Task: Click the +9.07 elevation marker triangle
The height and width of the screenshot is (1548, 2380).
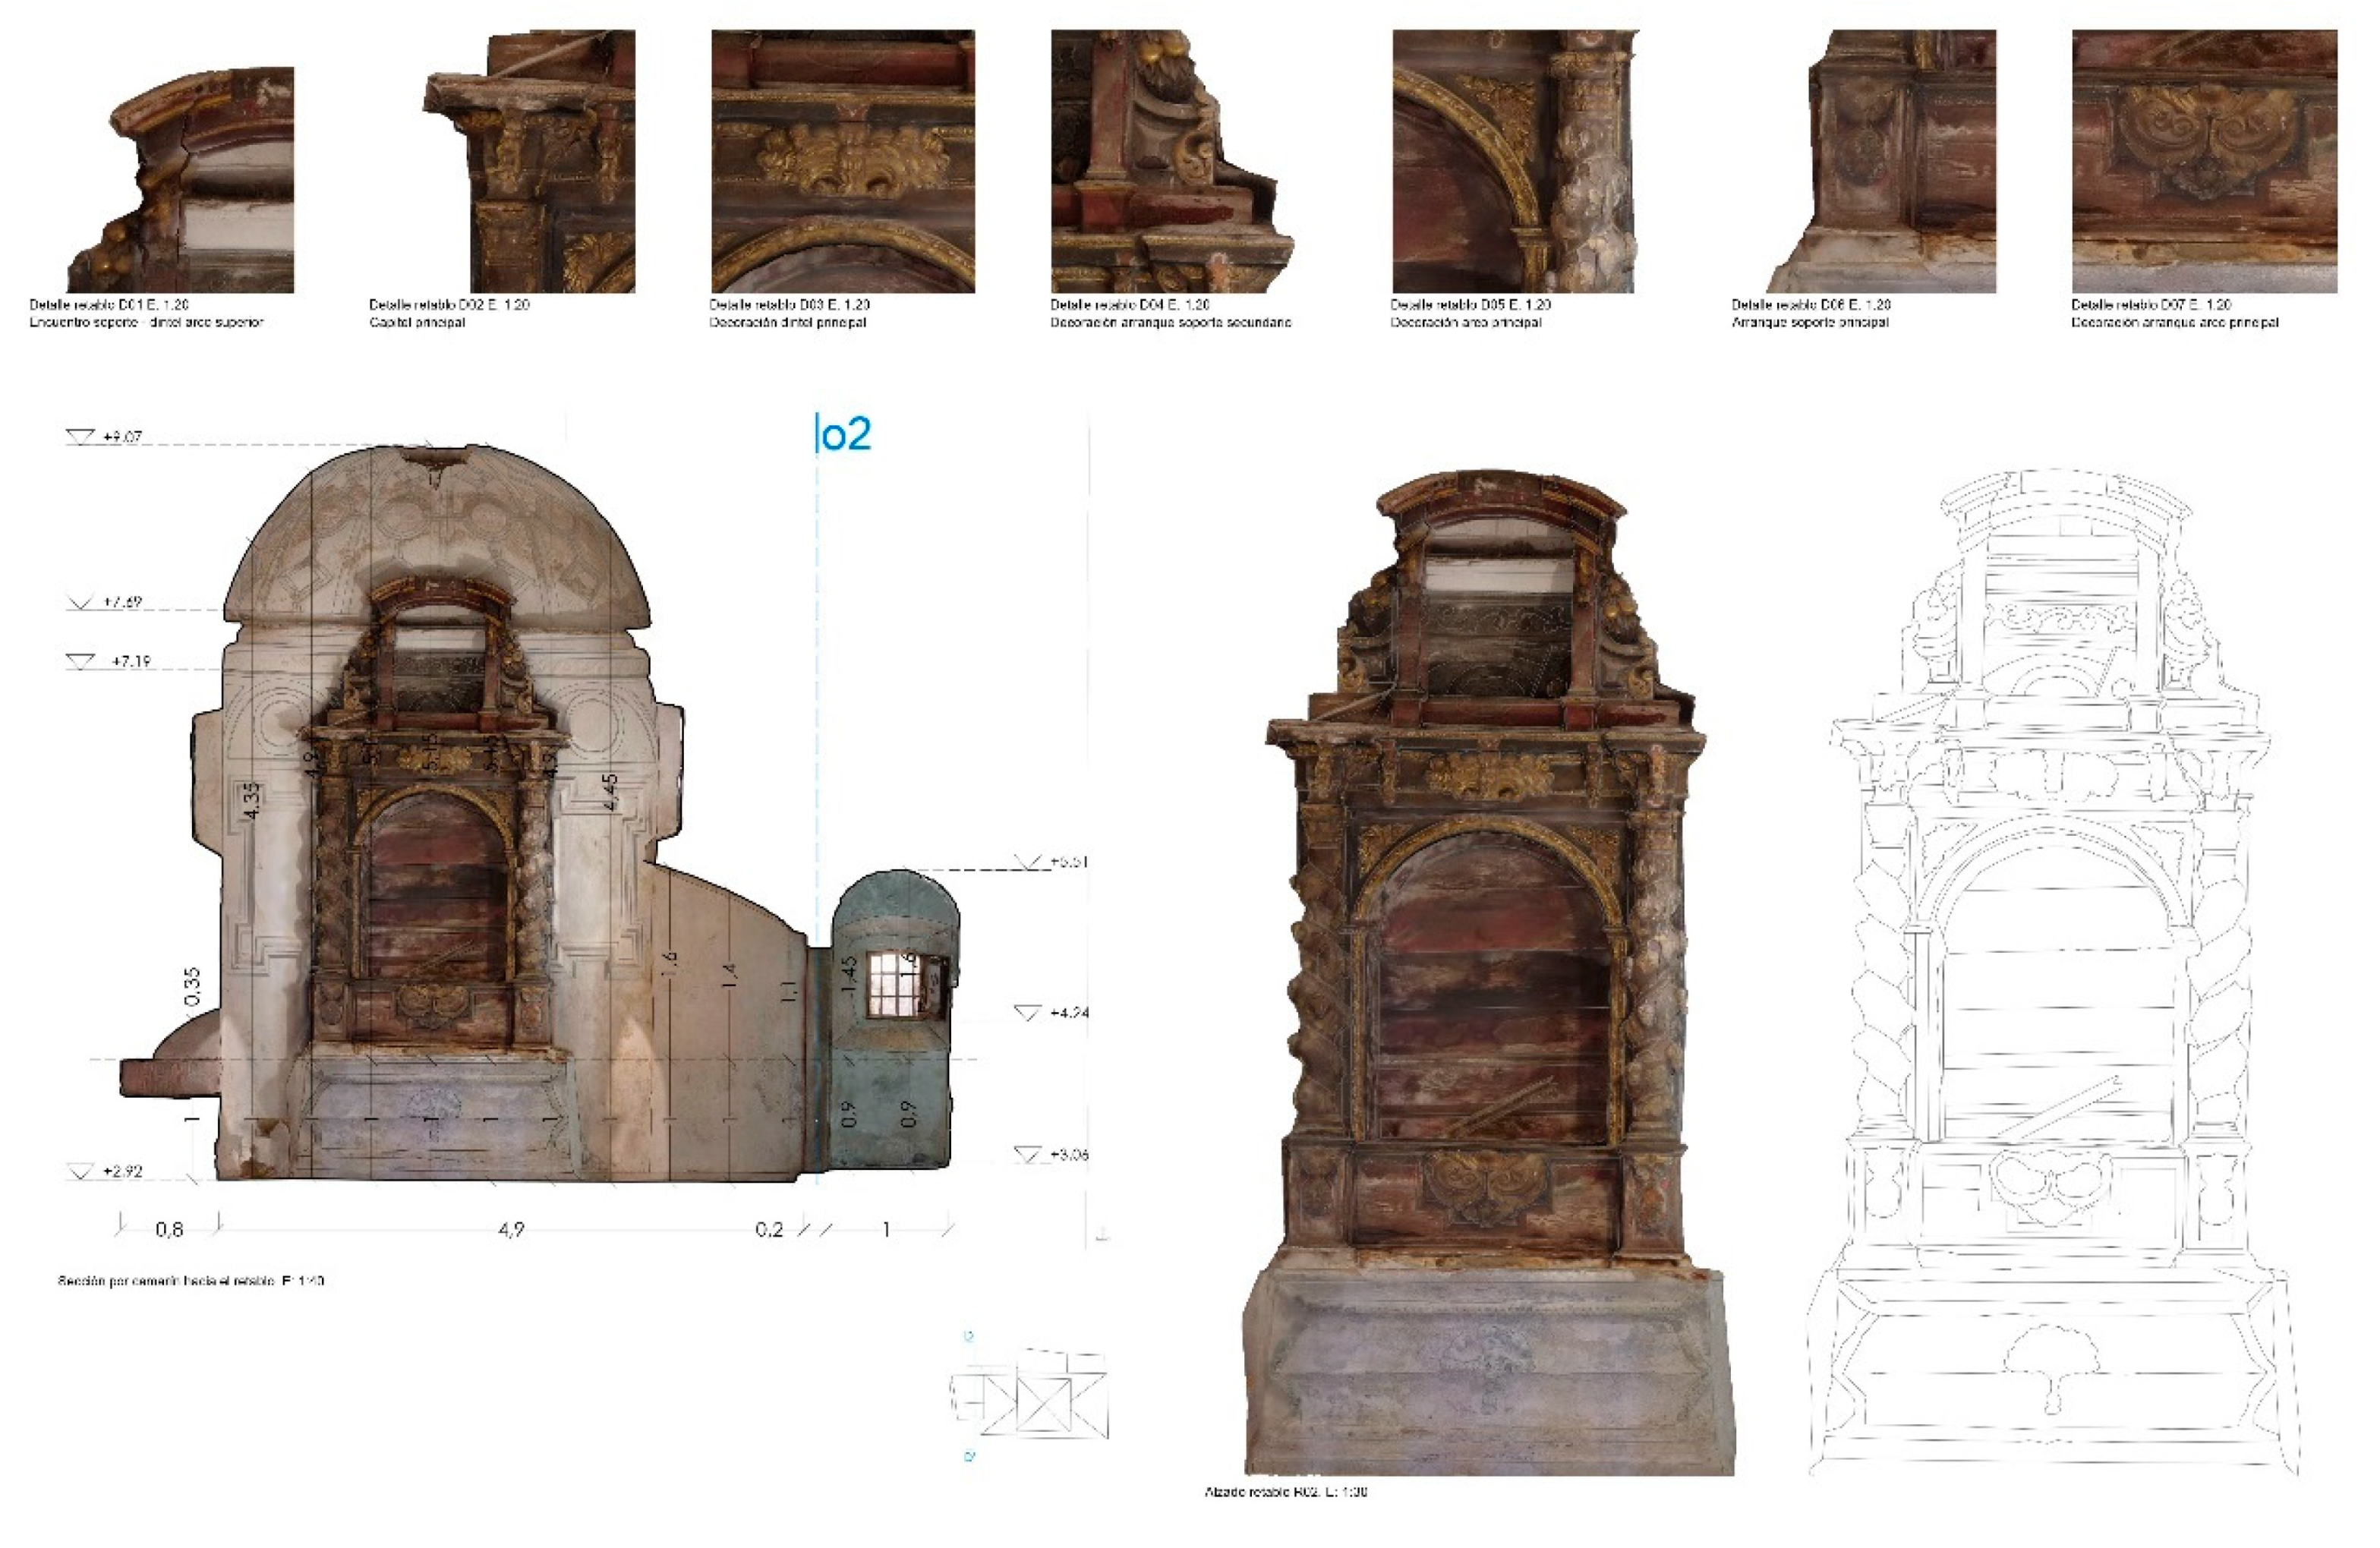Action: (x=80, y=437)
